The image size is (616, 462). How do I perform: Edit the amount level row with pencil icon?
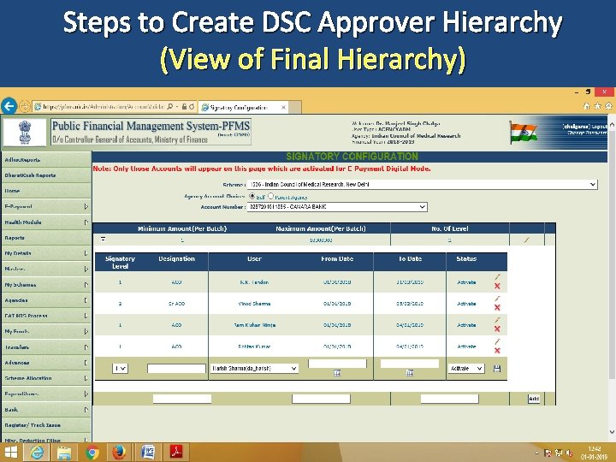pos(527,240)
